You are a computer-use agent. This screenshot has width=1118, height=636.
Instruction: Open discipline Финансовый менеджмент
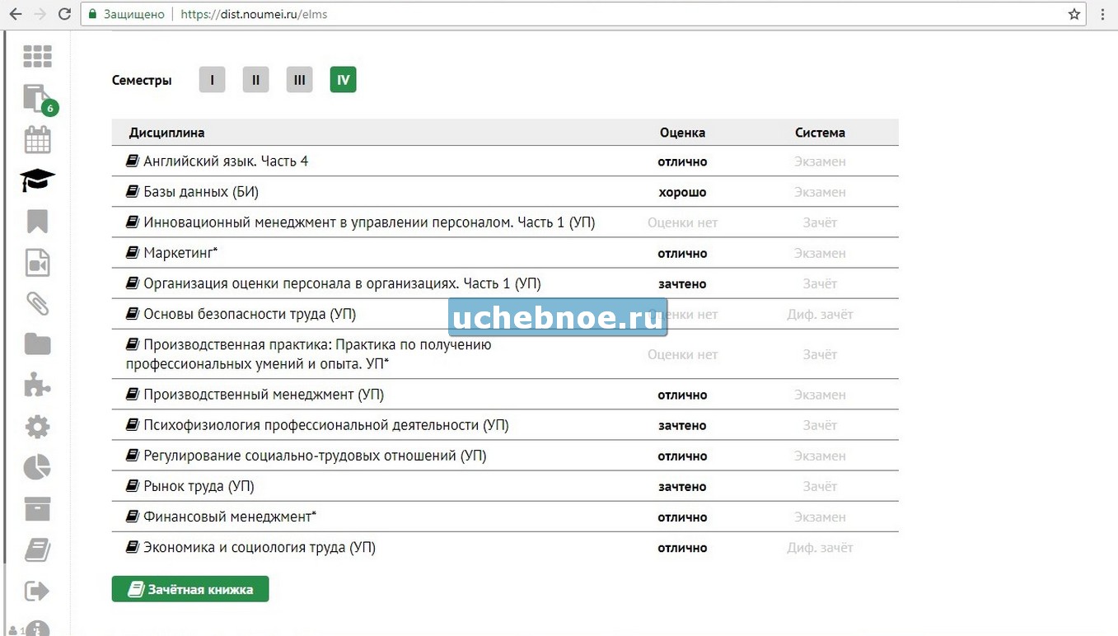click(229, 517)
